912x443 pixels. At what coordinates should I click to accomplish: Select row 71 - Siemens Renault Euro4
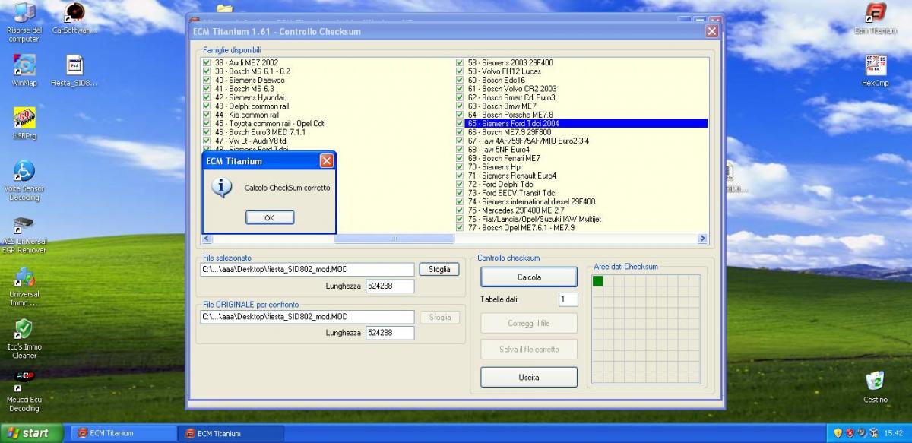[511, 176]
